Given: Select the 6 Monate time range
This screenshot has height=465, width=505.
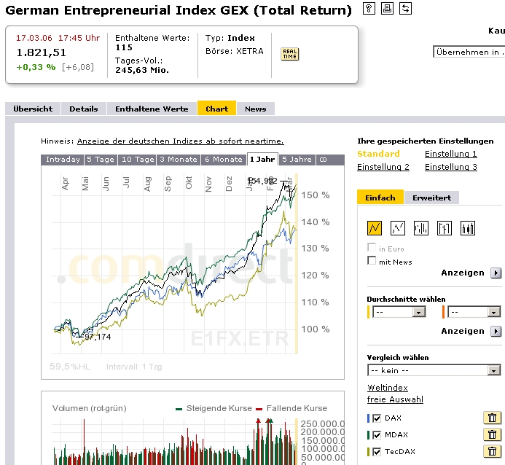Looking at the screenshot, I should pyautogui.click(x=224, y=160).
